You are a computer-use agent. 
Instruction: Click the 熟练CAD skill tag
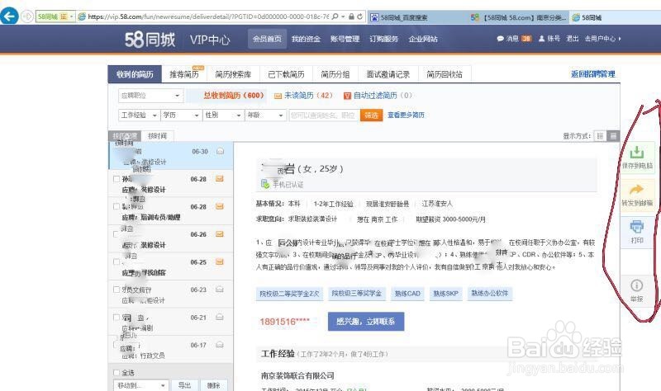(407, 294)
